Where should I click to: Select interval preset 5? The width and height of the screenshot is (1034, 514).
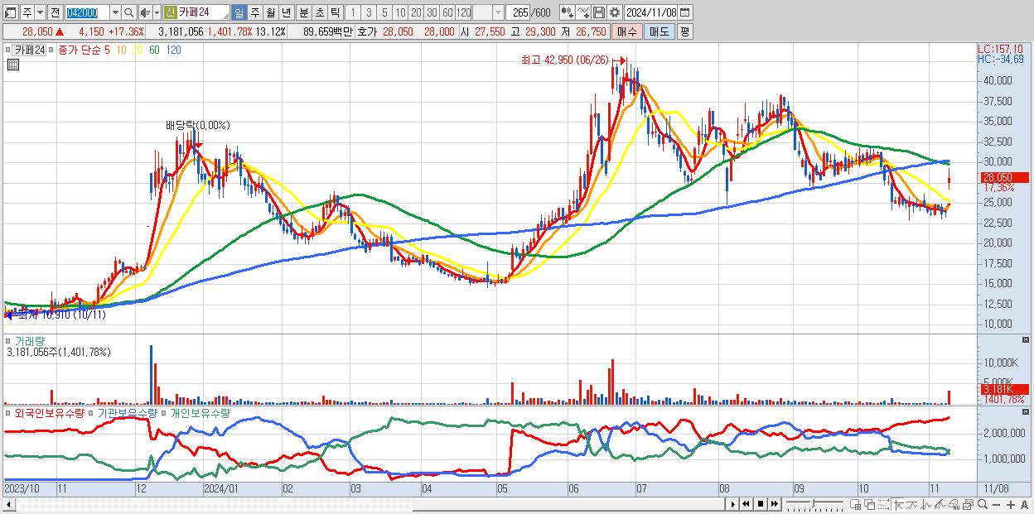coord(384,12)
